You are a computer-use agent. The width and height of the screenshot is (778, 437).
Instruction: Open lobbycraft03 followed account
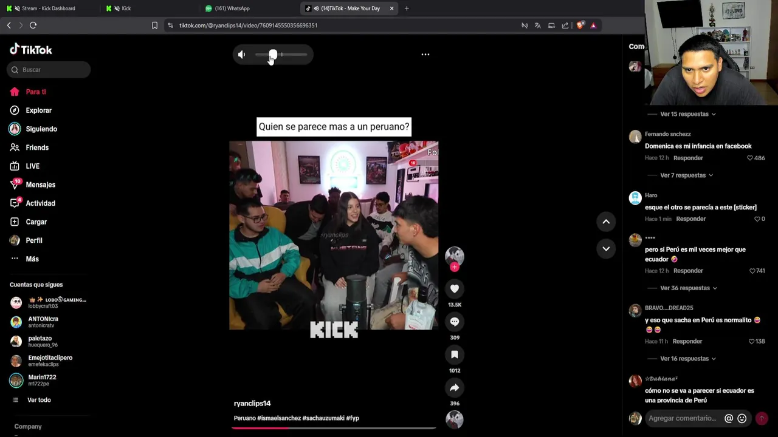coord(49,302)
